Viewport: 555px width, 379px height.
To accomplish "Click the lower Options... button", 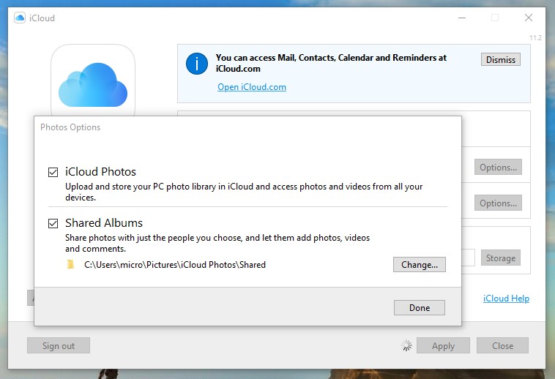I will pos(498,203).
